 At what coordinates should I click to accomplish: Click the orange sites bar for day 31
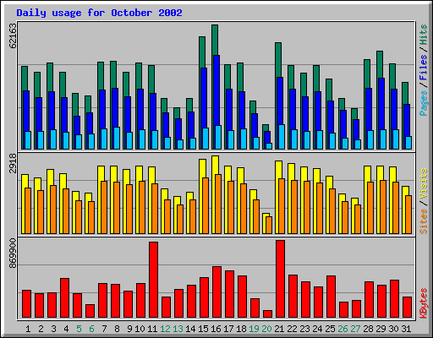tap(408, 215)
